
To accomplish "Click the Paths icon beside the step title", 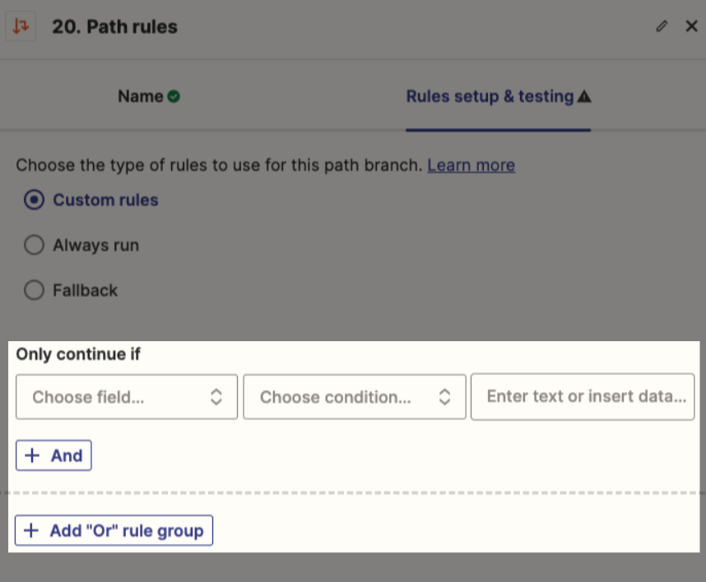I will tap(21, 26).
